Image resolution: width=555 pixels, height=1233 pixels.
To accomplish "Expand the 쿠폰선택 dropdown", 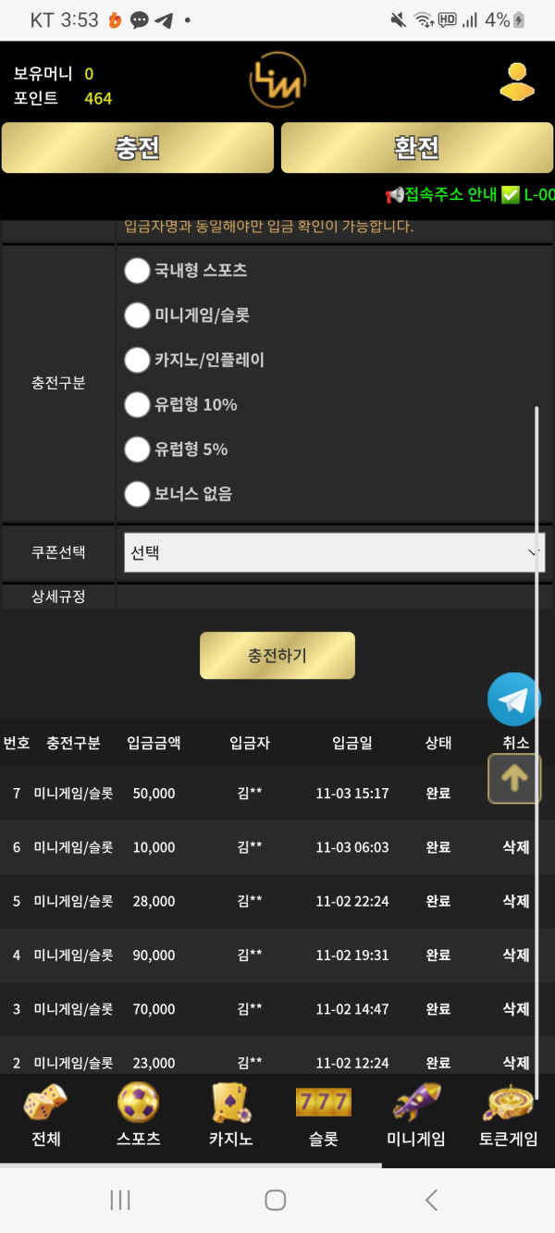I will tap(334, 553).
